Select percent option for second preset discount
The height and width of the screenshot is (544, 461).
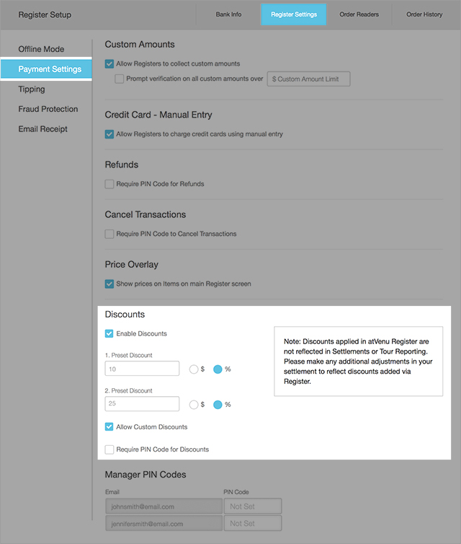218,404
